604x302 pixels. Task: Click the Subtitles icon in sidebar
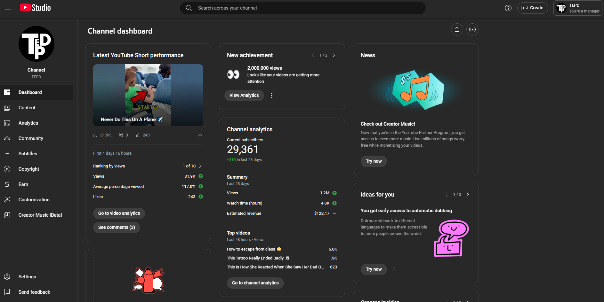pos(7,154)
